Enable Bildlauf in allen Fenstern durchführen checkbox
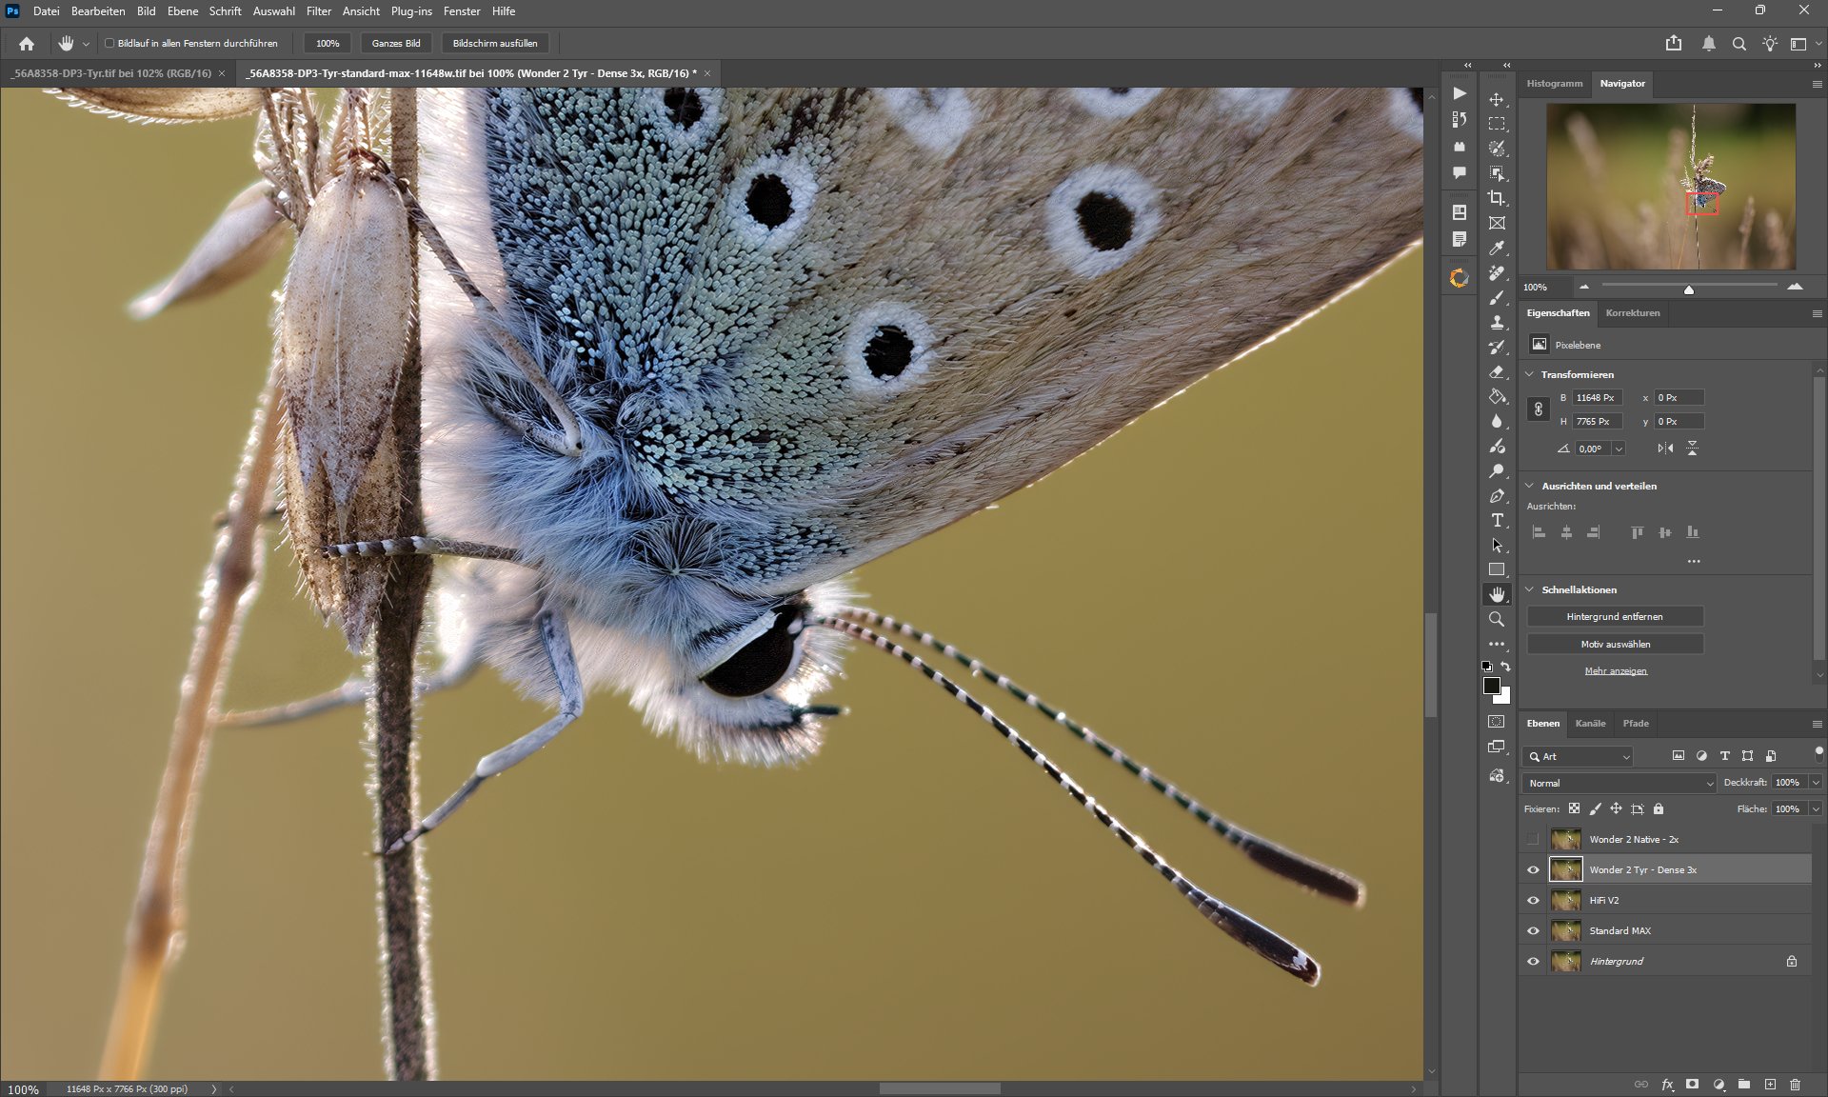Viewport: 1828px width, 1097px height. [109, 43]
